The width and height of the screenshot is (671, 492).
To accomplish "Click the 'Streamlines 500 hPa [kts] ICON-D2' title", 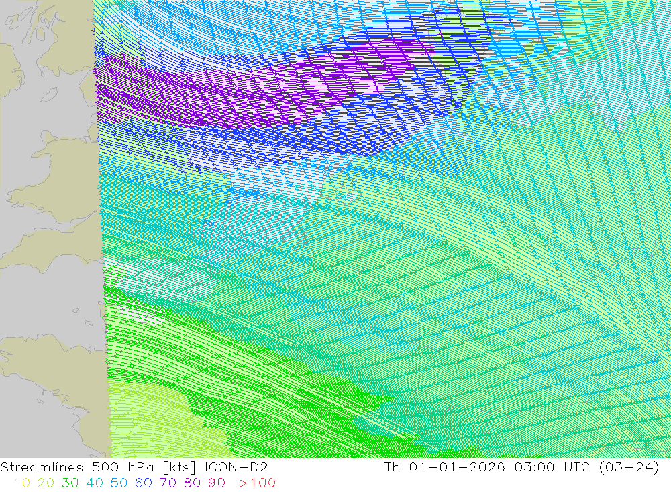I will [x=134, y=467].
